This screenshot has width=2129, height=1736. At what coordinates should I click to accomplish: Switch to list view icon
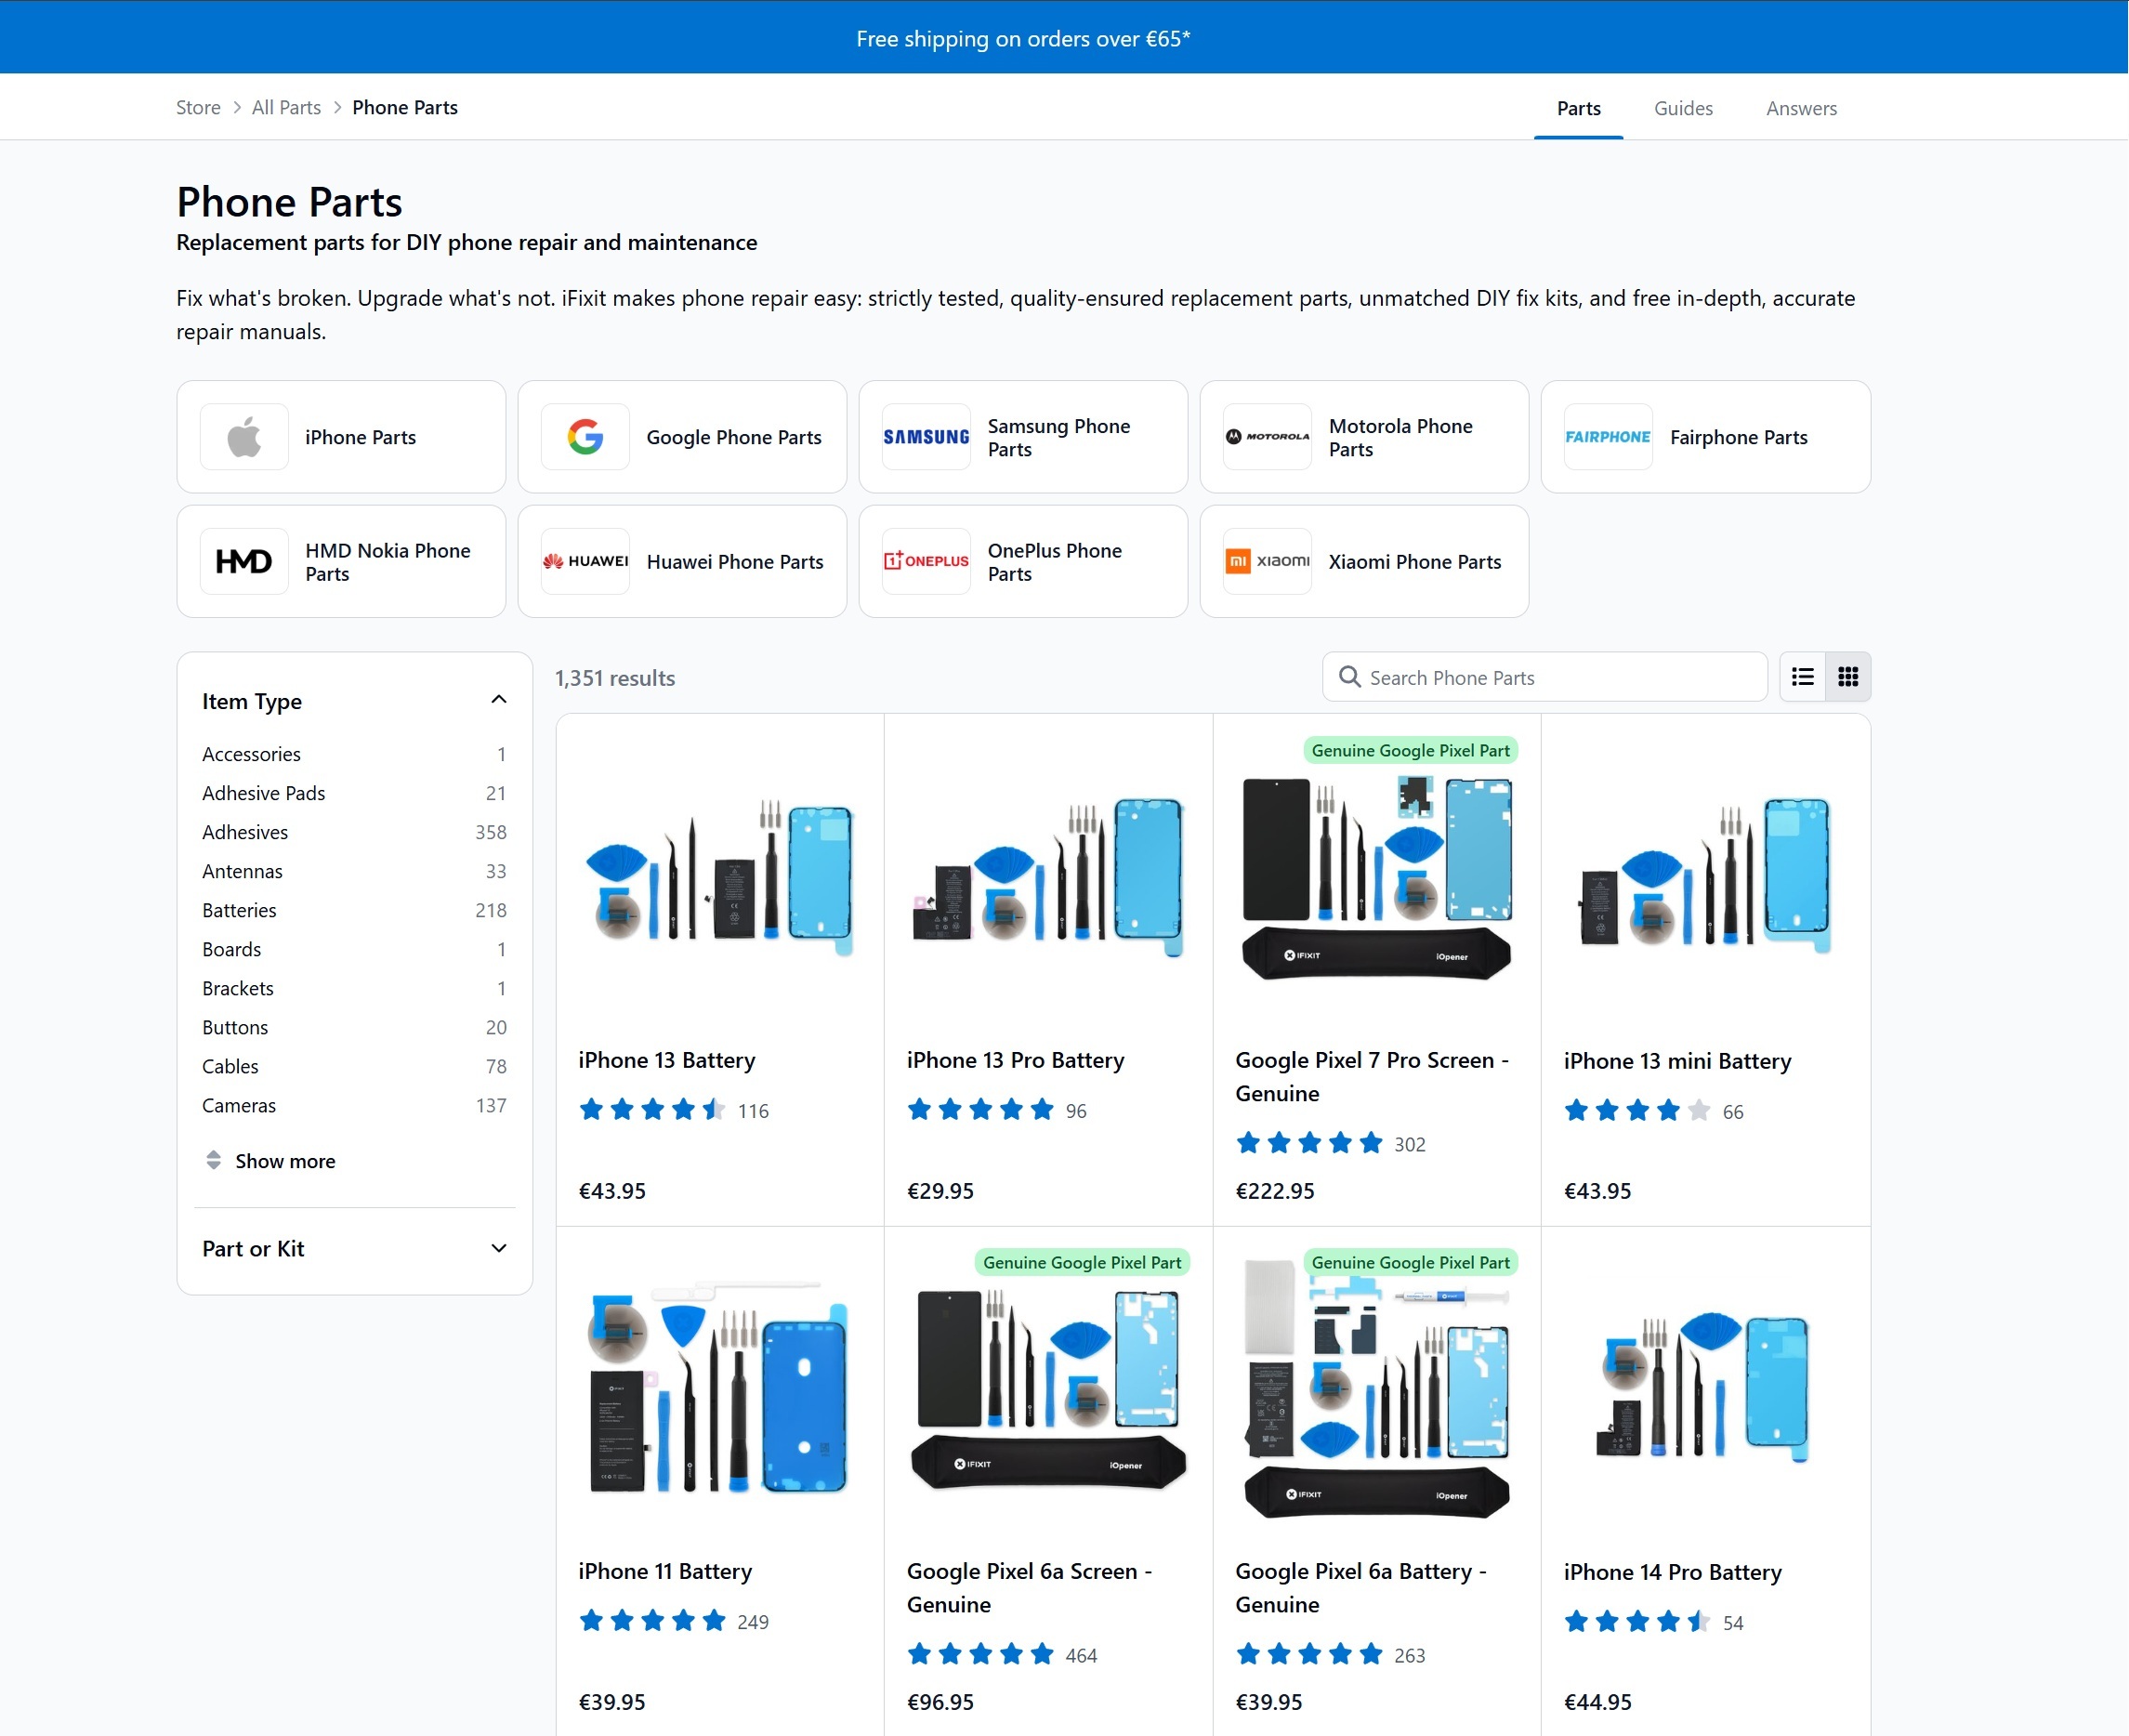tap(1802, 677)
